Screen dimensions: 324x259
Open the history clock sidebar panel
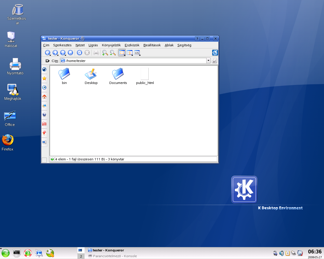point(44,88)
